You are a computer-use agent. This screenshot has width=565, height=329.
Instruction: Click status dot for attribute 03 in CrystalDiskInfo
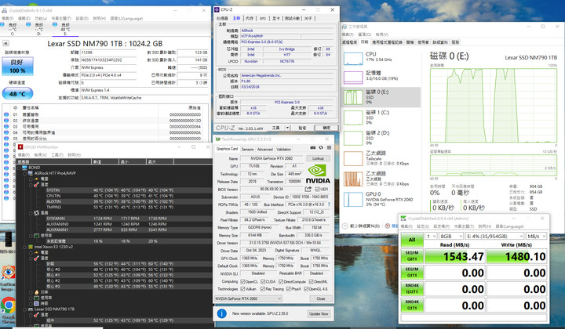pos(6,127)
